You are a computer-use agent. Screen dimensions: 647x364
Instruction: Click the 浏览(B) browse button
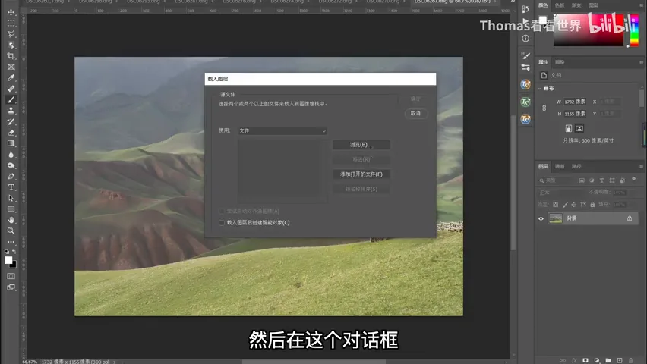click(361, 145)
